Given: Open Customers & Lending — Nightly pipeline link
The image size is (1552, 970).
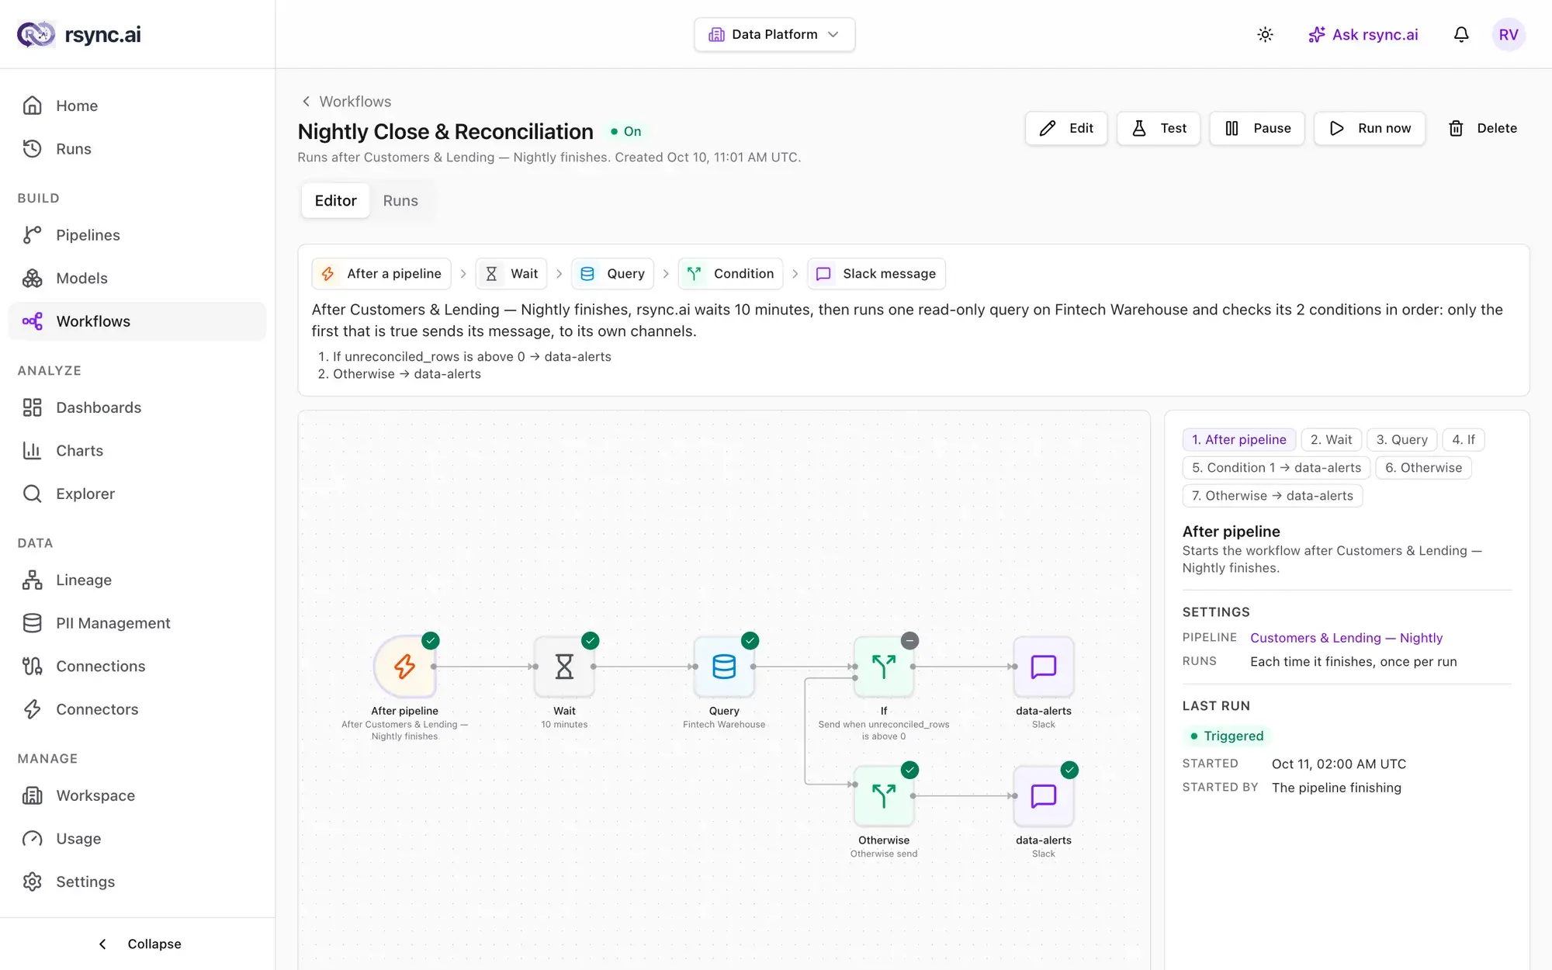Looking at the screenshot, I should click(x=1346, y=638).
